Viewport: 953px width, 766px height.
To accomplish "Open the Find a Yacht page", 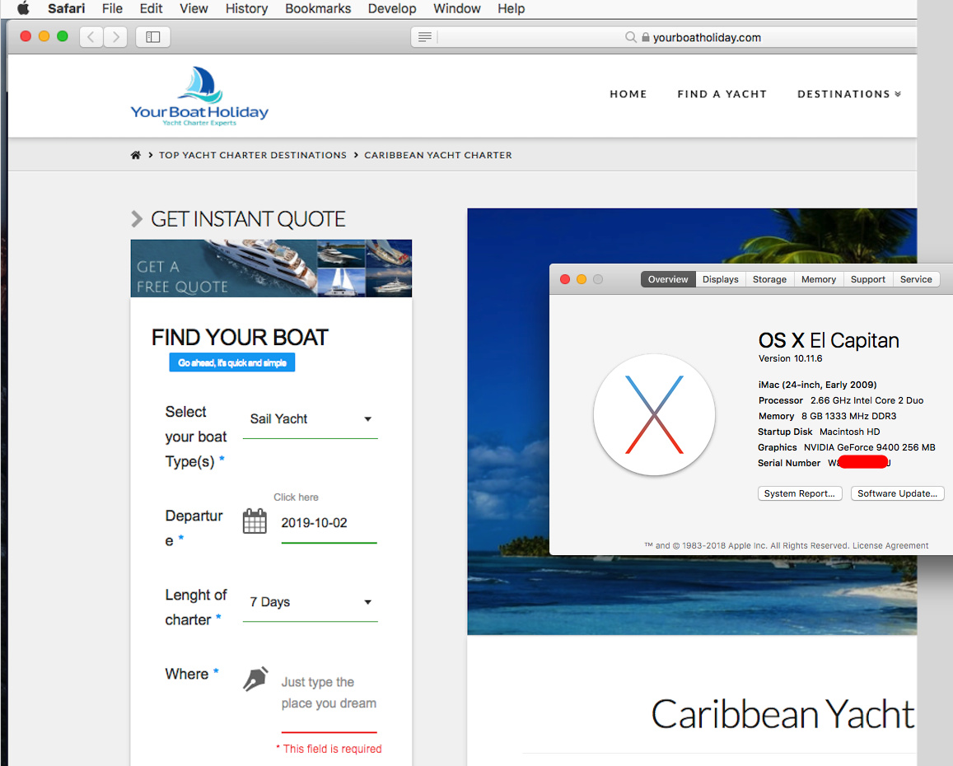I will click(x=722, y=94).
